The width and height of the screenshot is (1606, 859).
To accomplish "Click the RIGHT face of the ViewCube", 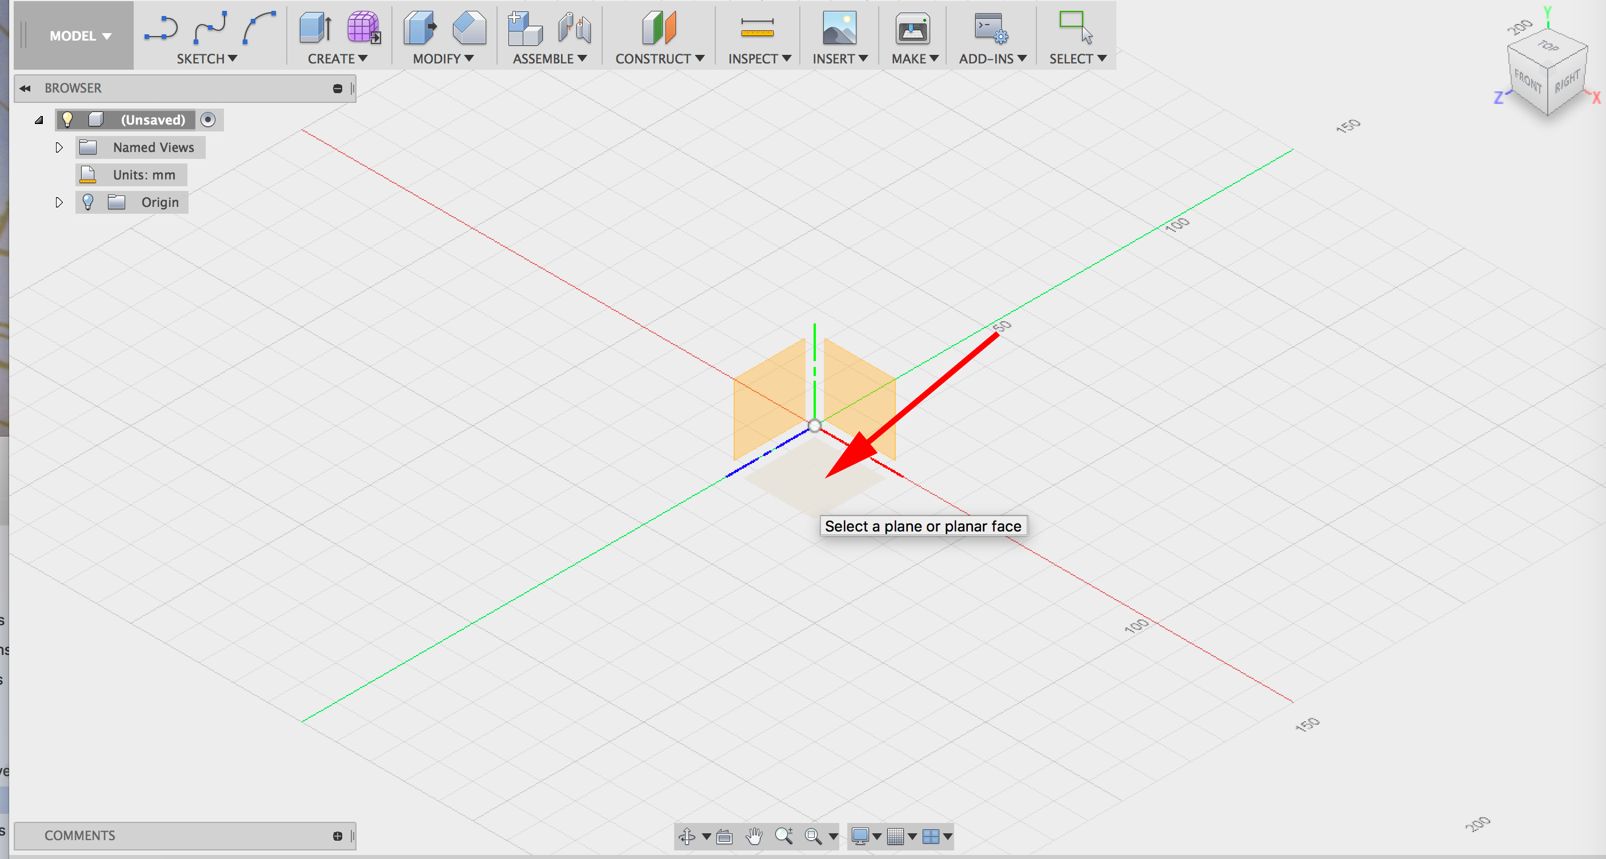I will (x=1567, y=81).
